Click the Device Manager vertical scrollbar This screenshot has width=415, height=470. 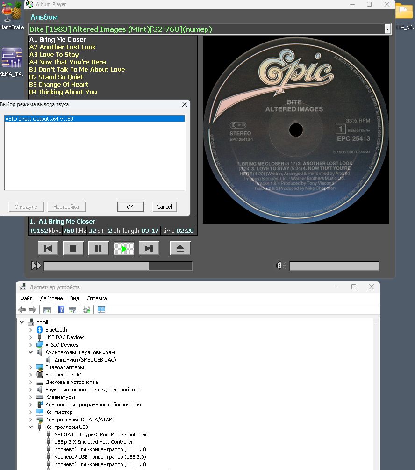pyautogui.click(x=376, y=394)
